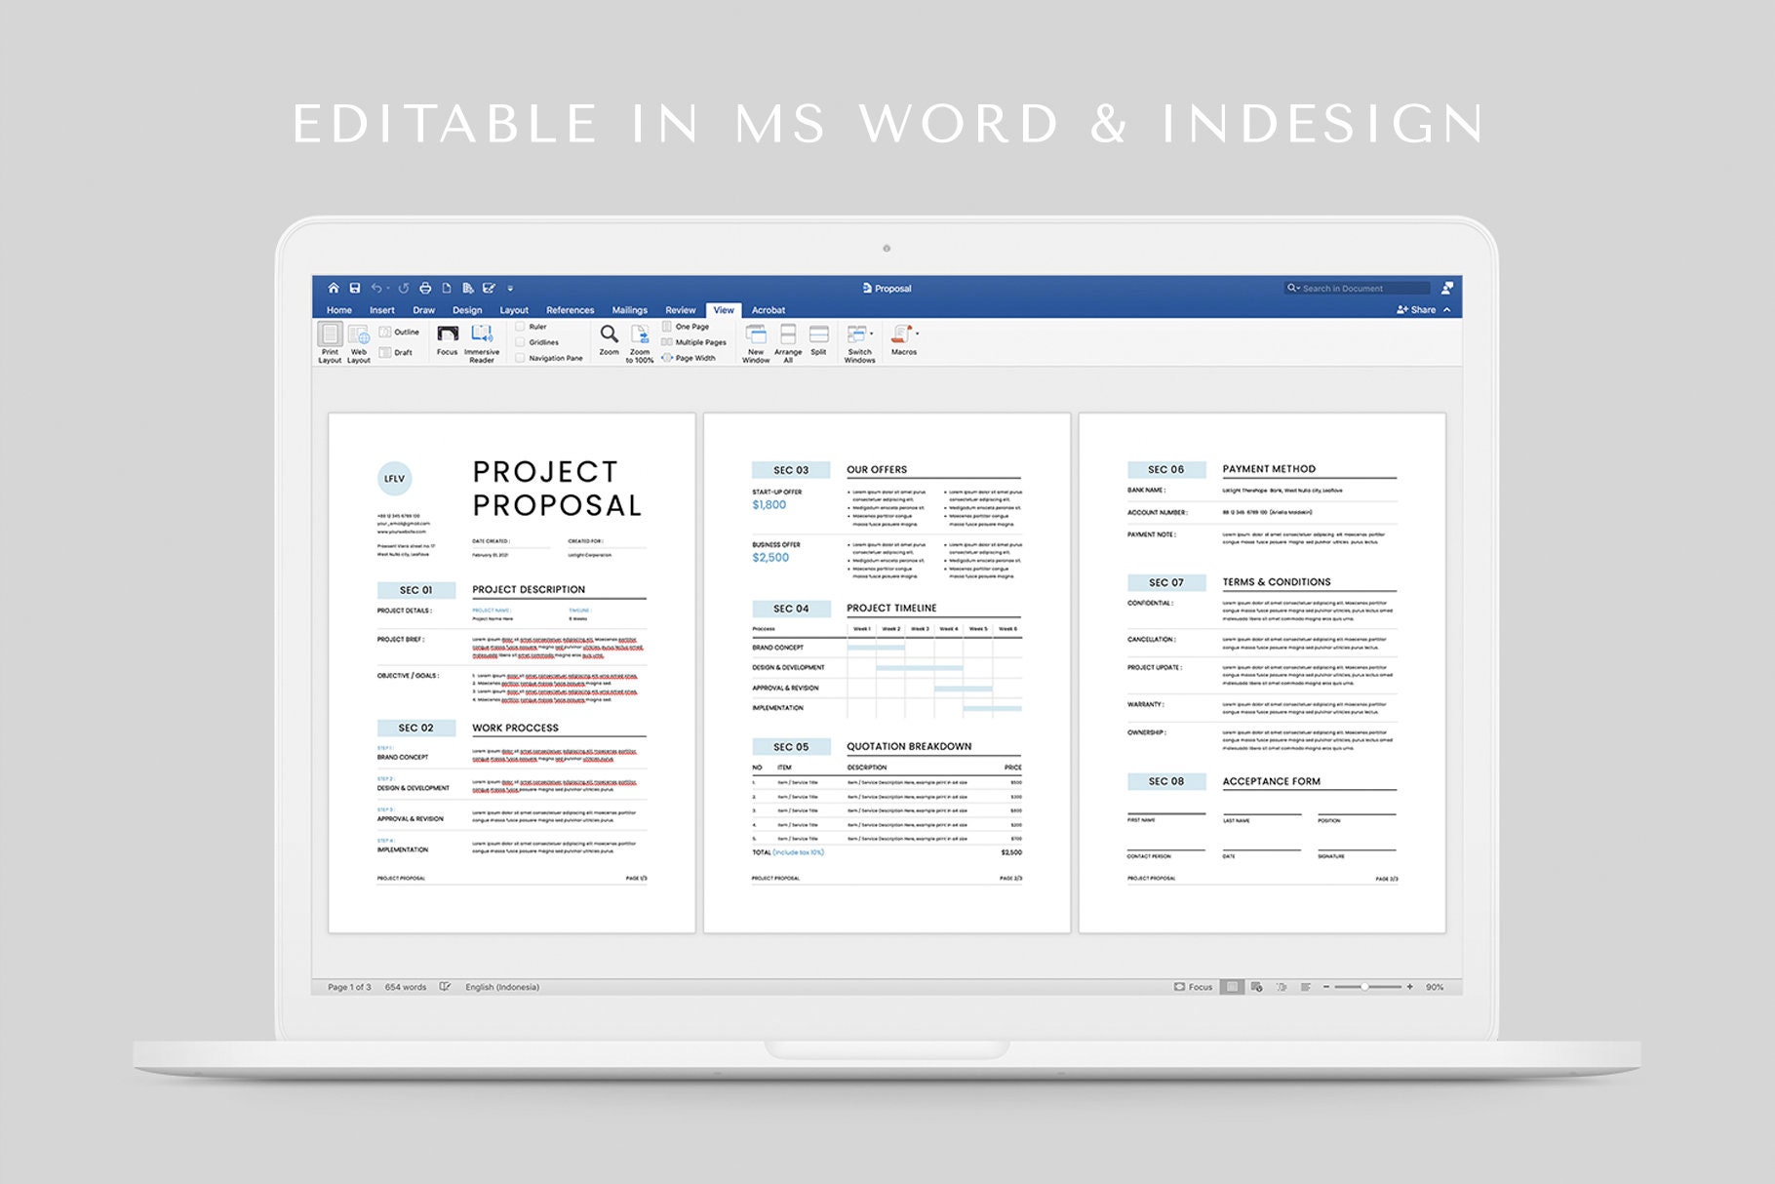This screenshot has width=1775, height=1184.
Task: Toggle the Navigation Pane checkbox
Action: coord(520,358)
